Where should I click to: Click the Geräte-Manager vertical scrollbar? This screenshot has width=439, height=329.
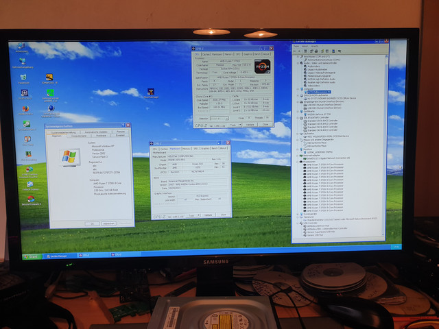[385, 145]
